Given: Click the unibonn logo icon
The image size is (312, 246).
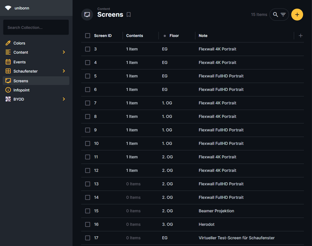Looking at the screenshot, I should pos(8,8).
